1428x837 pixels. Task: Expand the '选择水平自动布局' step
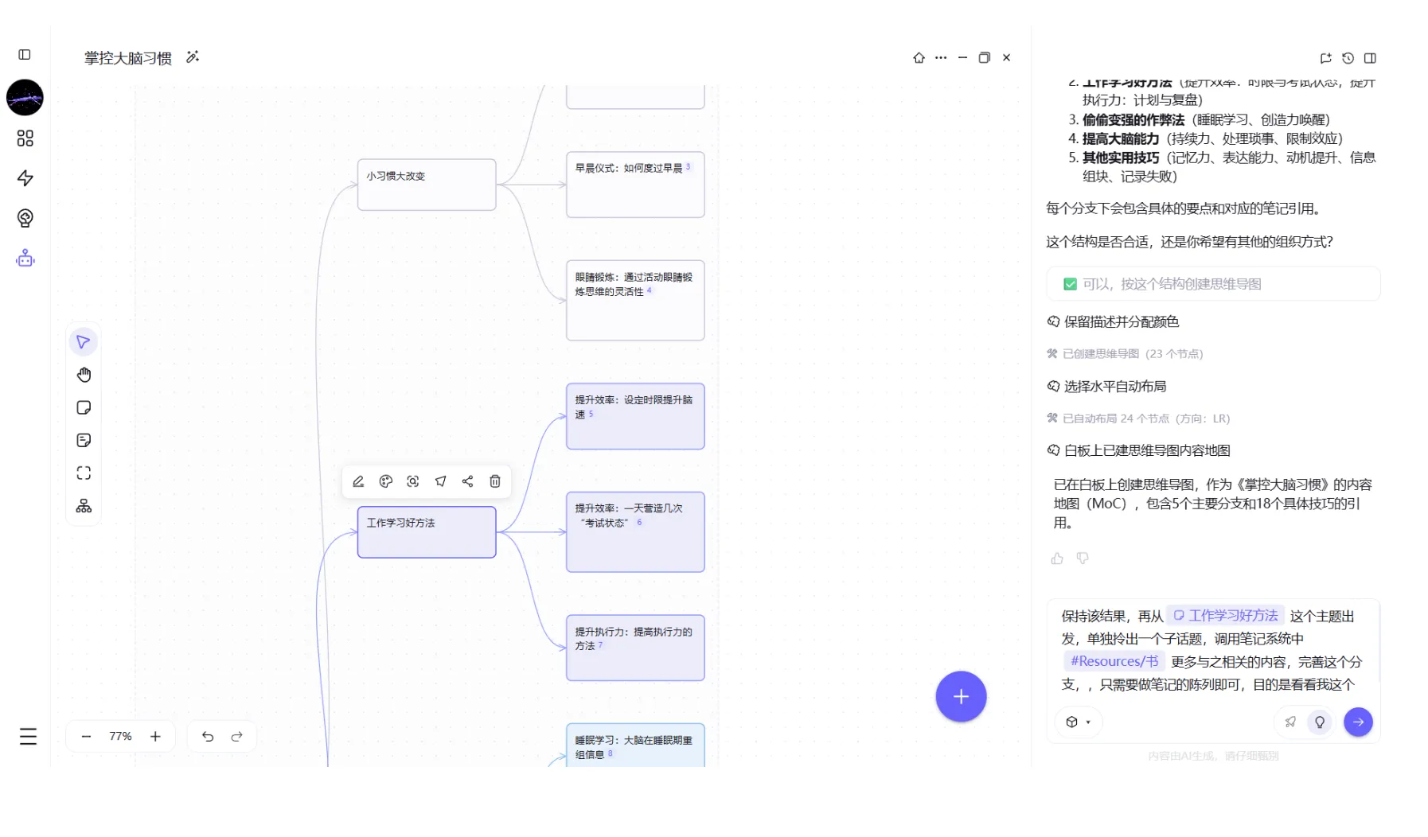click(x=1114, y=386)
